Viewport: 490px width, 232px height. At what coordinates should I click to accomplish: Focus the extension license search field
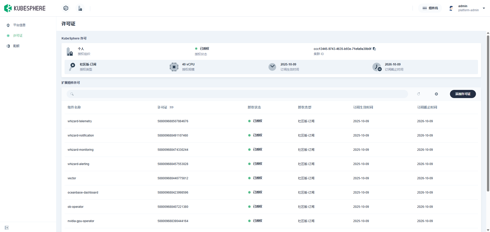click(x=237, y=94)
